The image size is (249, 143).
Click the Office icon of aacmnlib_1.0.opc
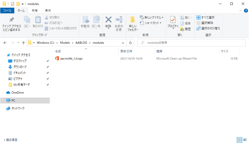click(x=57, y=58)
